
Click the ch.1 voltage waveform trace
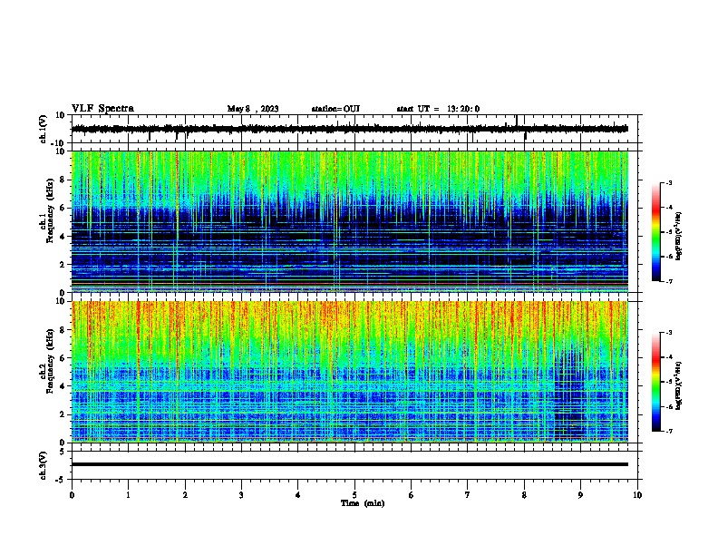349,129
